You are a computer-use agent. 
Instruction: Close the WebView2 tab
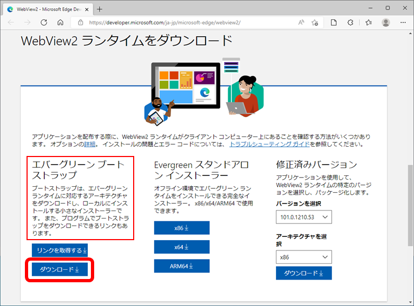[x=87, y=10]
